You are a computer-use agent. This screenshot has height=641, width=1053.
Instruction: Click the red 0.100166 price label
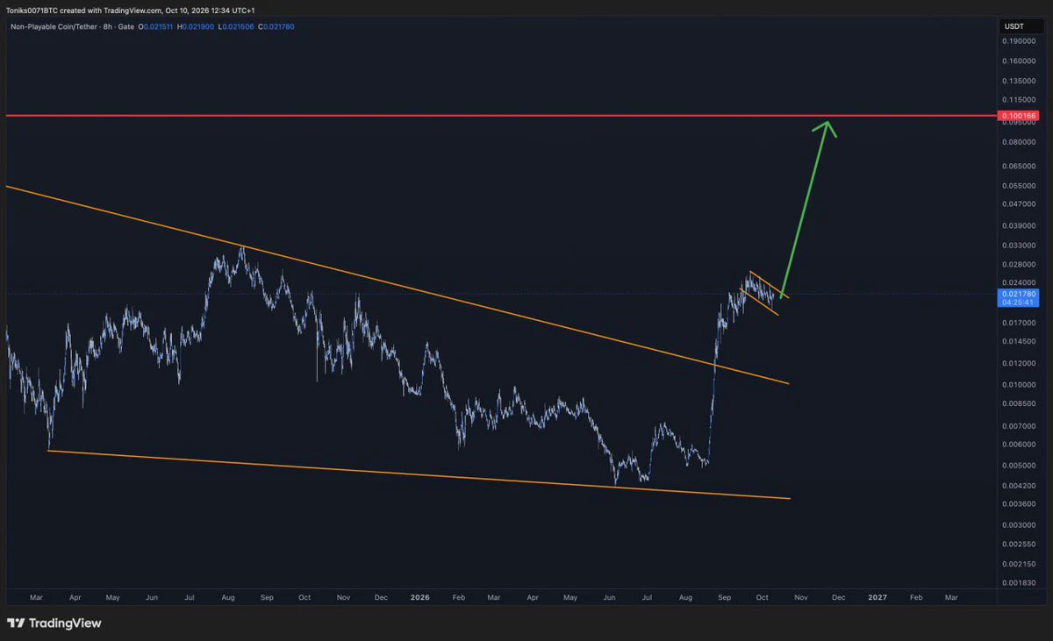tap(1020, 116)
